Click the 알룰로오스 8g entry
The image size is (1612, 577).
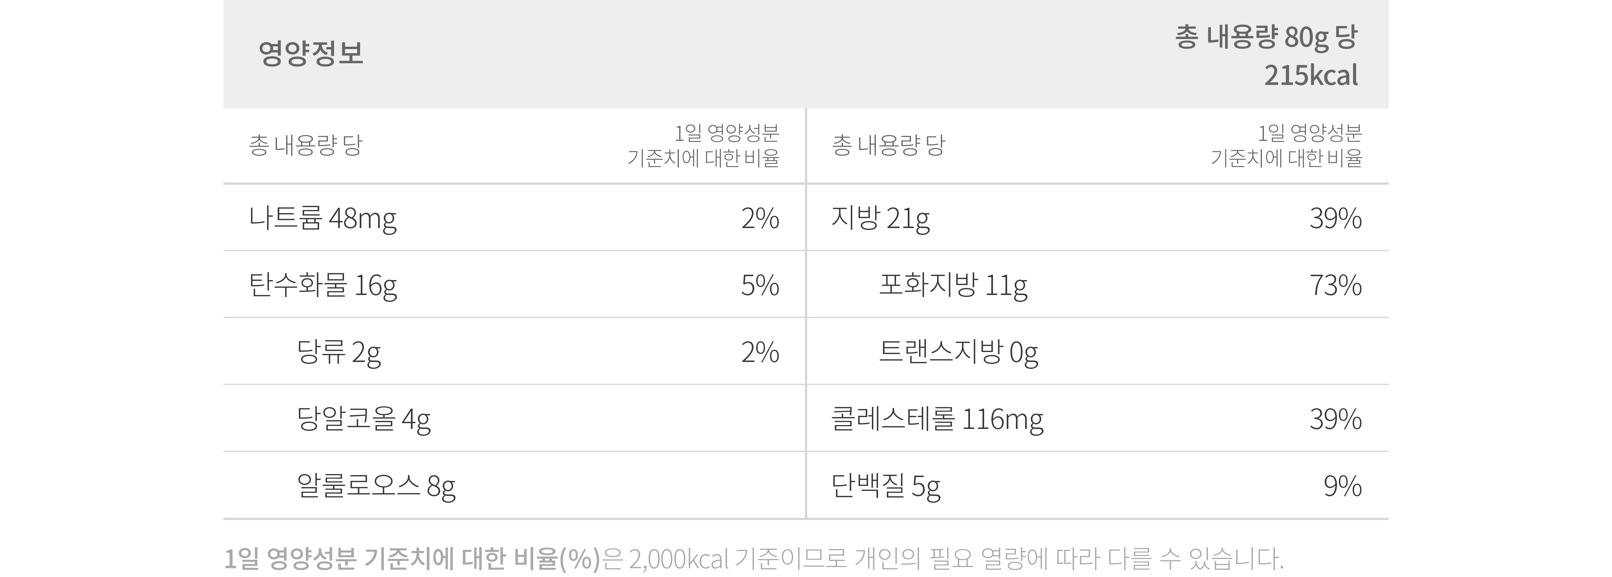tap(514, 485)
